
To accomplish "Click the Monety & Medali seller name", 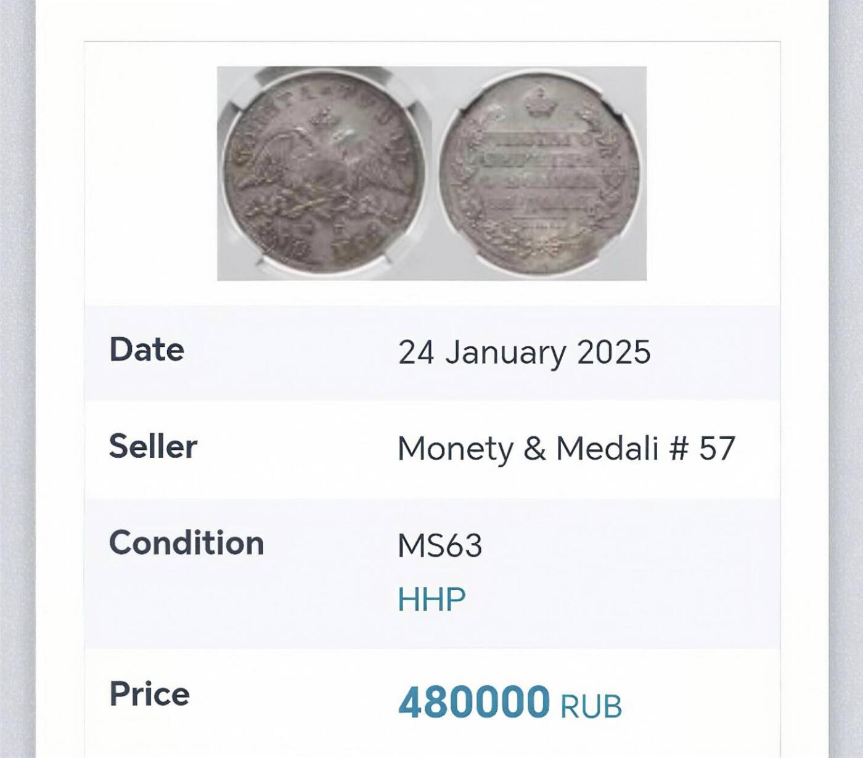I will [x=528, y=448].
